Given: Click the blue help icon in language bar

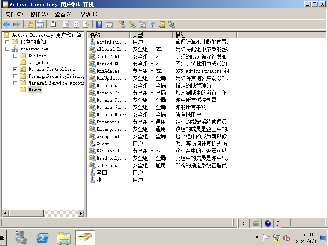Looking at the screenshot, I should pos(268,223).
